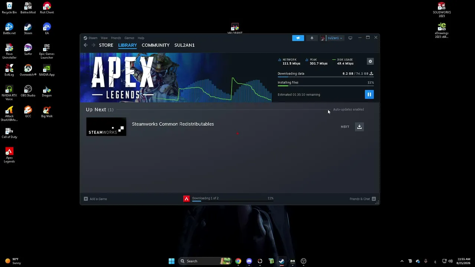475x267 pixels.
Task: Select the Recycle Bin desktop icon
Action: pos(9,8)
